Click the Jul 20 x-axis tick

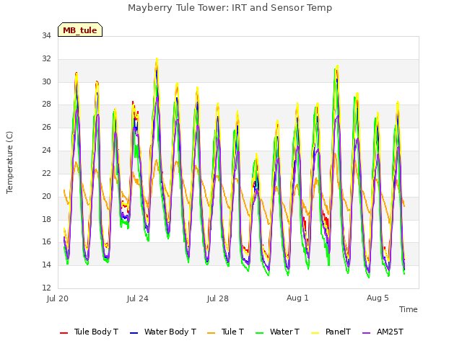(x=58, y=298)
